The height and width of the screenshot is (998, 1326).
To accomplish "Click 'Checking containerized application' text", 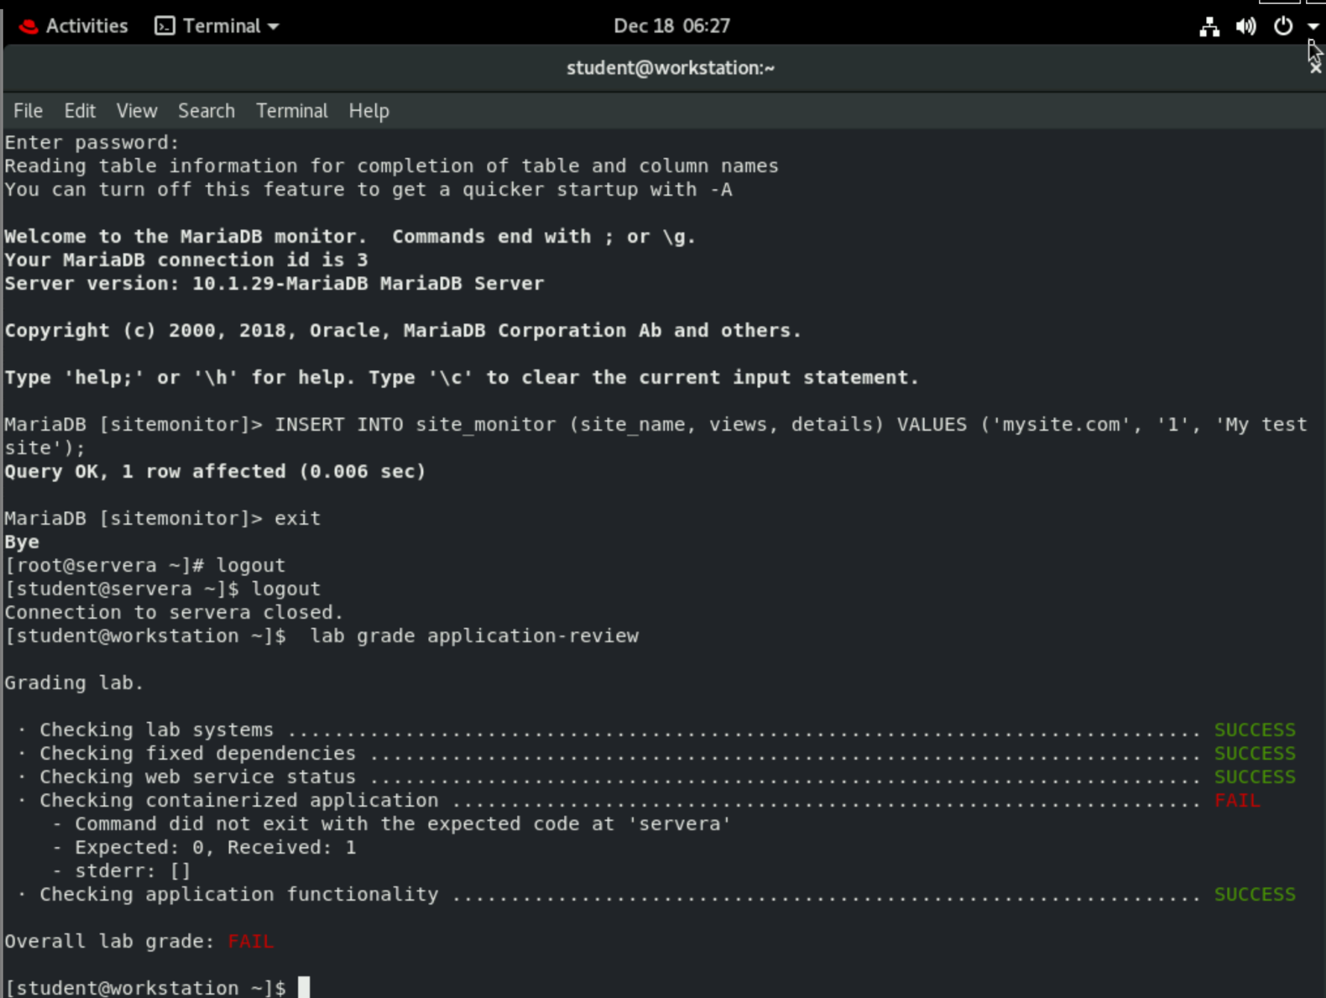I will 239,800.
